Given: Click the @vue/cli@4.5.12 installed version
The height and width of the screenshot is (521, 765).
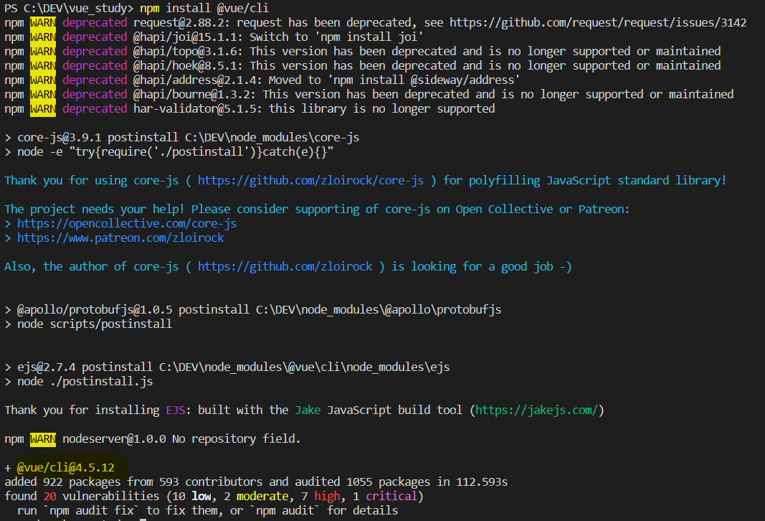Looking at the screenshot, I should click(x=66, y=468).
